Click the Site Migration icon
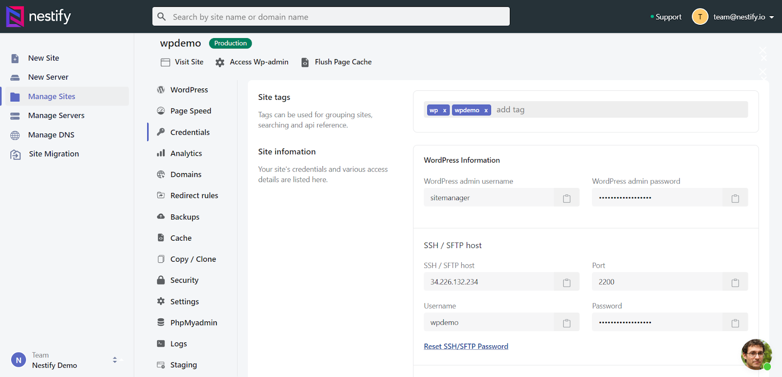The height and width of the screenshot is (377, 782). (16, 154)
